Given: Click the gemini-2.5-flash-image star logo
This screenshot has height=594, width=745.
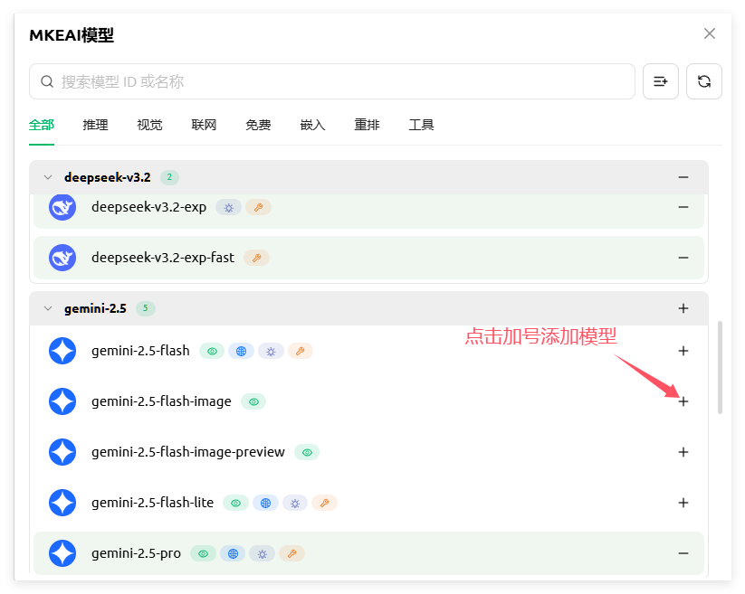Looking at the screenshot, I should pyautogui.click(x=62, y=401).
